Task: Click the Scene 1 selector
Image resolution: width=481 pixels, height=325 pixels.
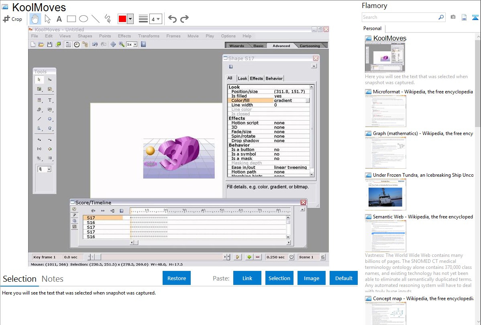Action: [x=308, y=257]
